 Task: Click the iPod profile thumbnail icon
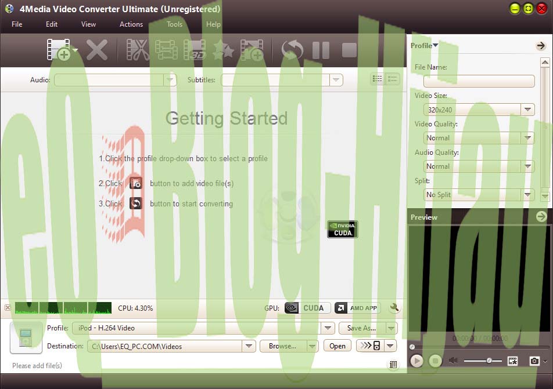pyautogui.click(x=26, y=337)
